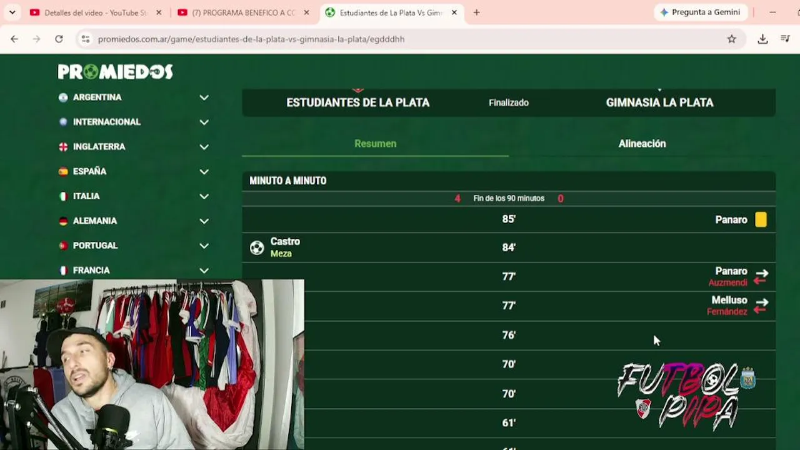Open the media controls icon in the toolbar
This screenshot has height=450, width=800.
[786, 39]
